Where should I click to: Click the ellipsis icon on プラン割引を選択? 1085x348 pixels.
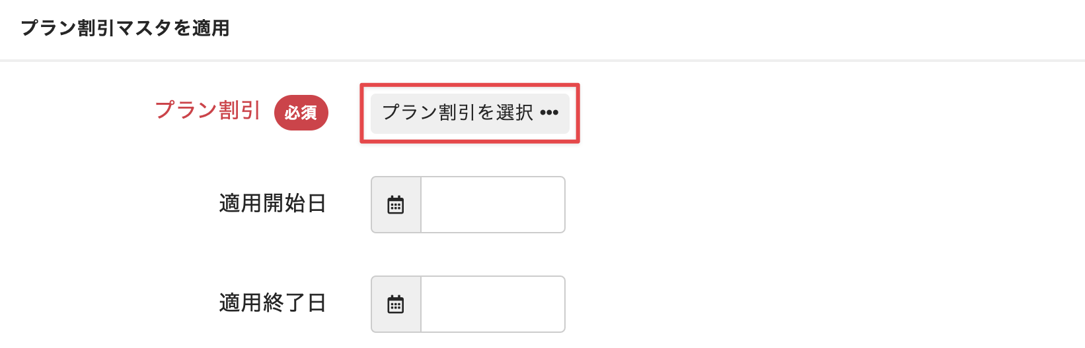click(x=549, y=113)
